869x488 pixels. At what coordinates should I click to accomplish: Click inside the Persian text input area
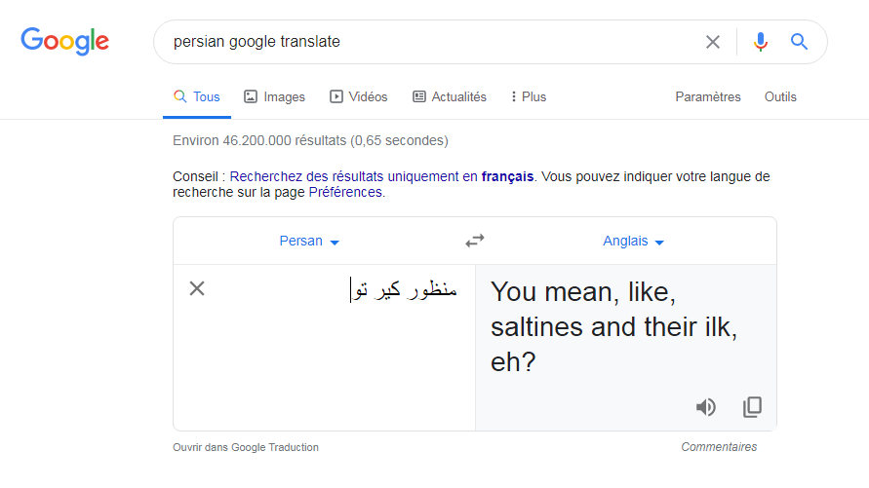click(x=324, y=348)
